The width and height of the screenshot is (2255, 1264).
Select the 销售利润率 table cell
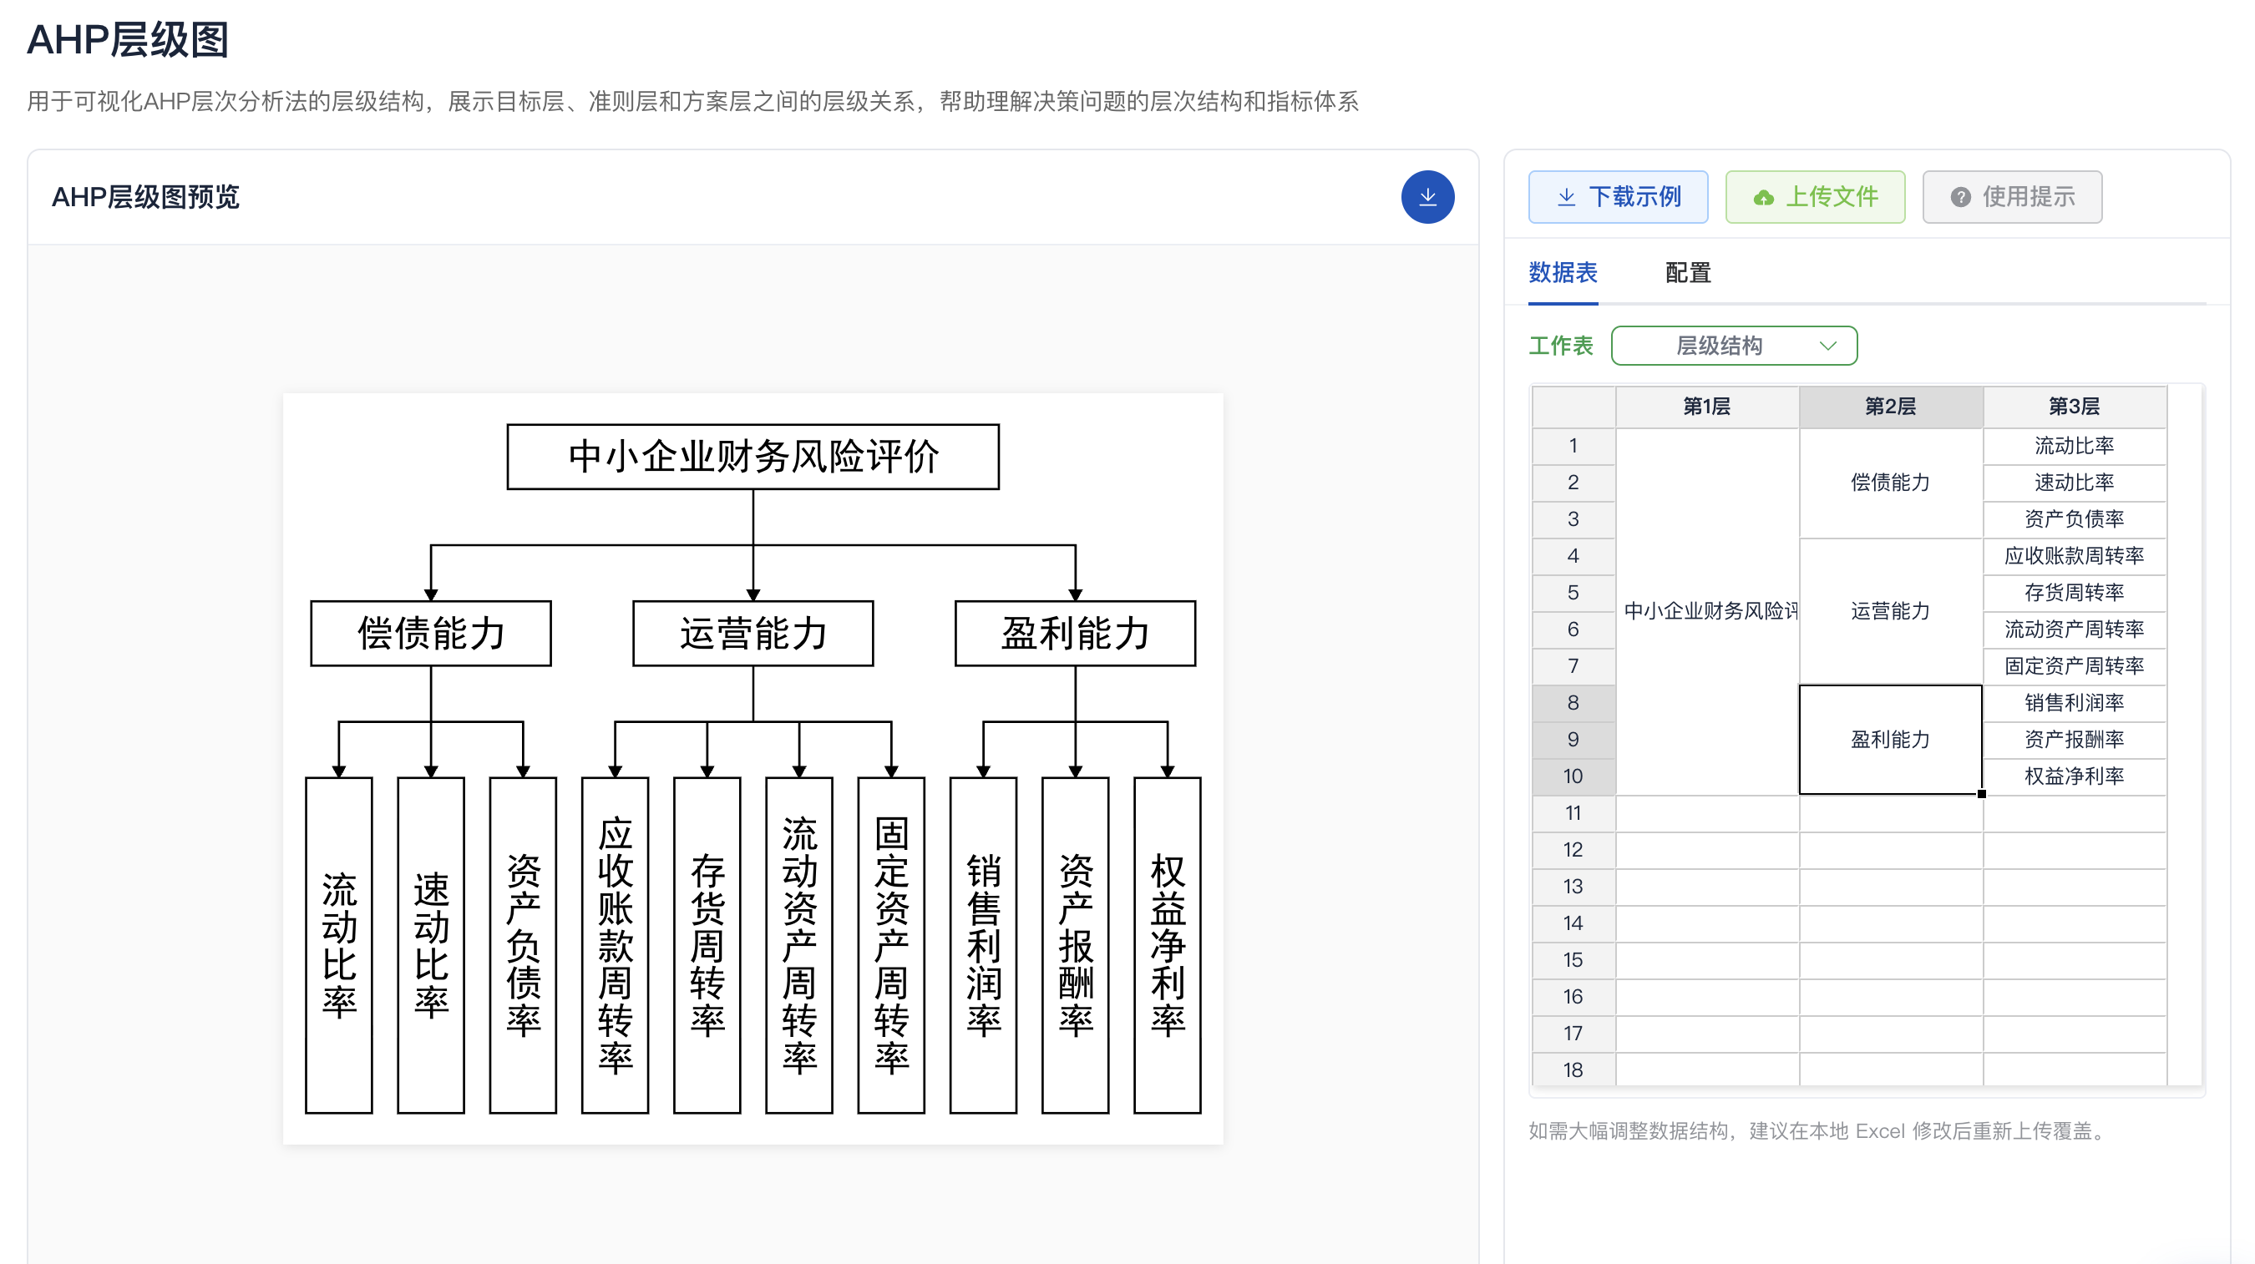(x=2075, y=703)
